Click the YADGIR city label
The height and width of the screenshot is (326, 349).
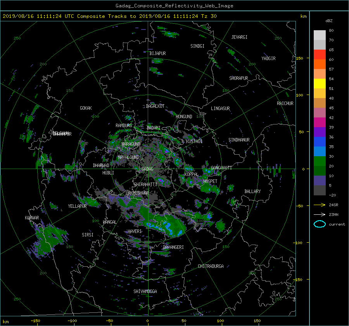click(x=268, y=59)
